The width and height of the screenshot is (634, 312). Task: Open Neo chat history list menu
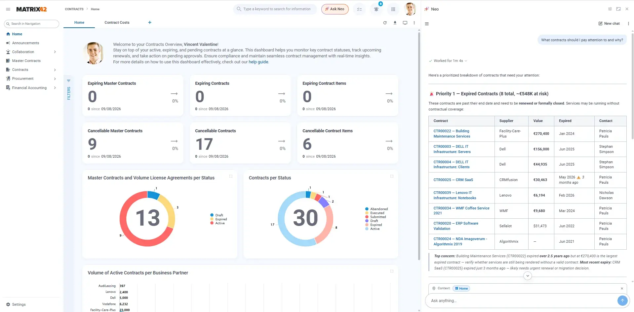427,24
